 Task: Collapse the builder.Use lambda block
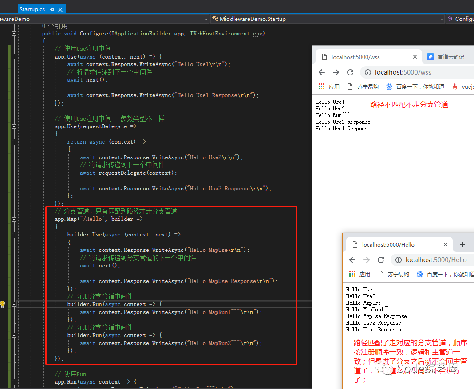[x=14, y=235]
